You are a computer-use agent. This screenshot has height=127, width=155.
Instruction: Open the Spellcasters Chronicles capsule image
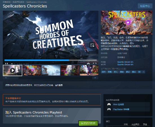coord(127,22)
